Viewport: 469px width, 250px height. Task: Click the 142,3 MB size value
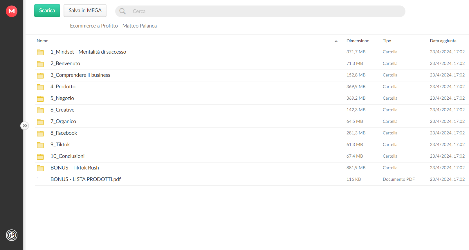[356, 110]
